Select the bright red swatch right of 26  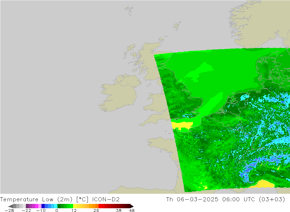[x=100, y=206]
